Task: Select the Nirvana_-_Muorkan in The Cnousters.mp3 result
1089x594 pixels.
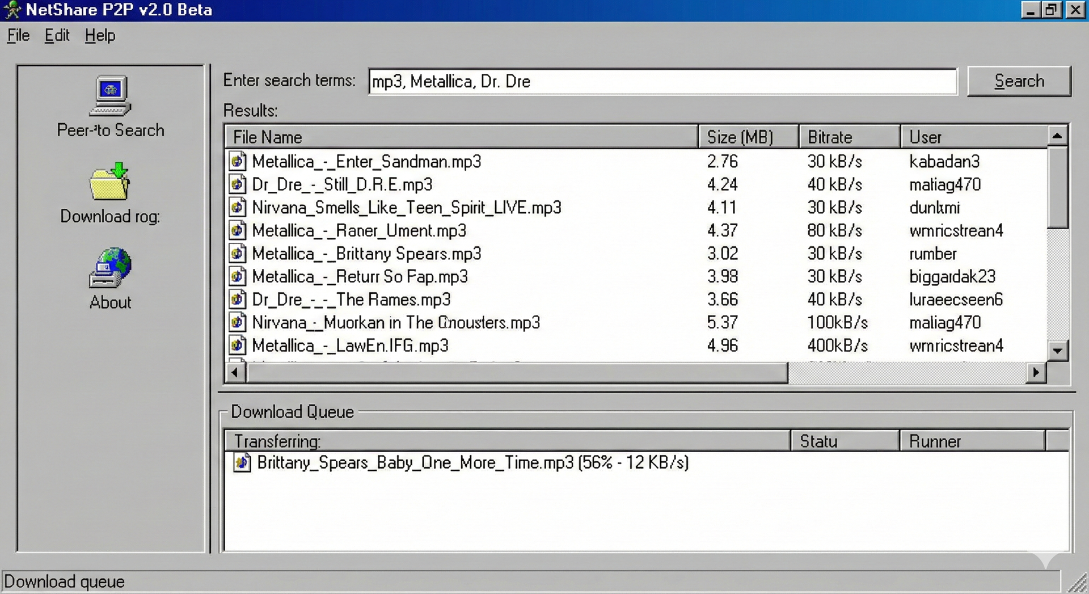Action: coord(636,322)
